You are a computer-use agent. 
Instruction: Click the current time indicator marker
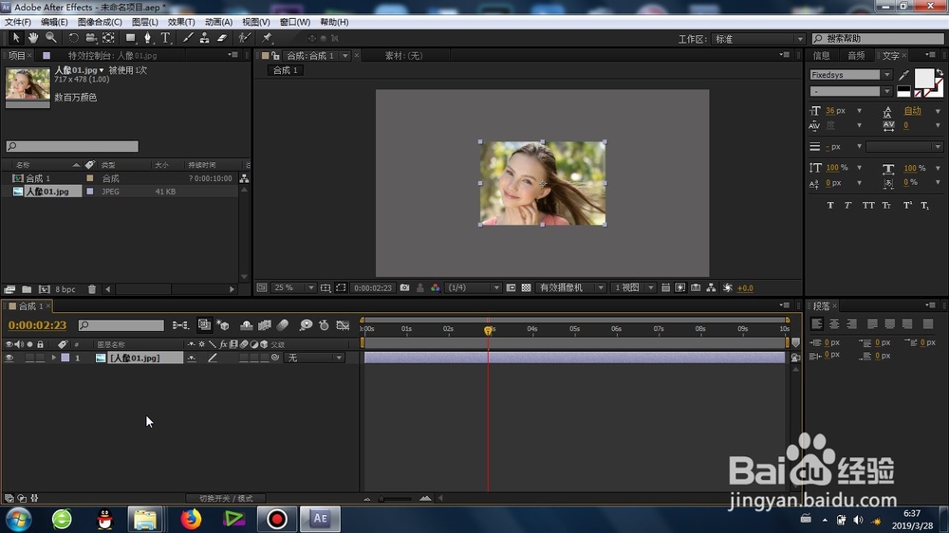[489, 330]
